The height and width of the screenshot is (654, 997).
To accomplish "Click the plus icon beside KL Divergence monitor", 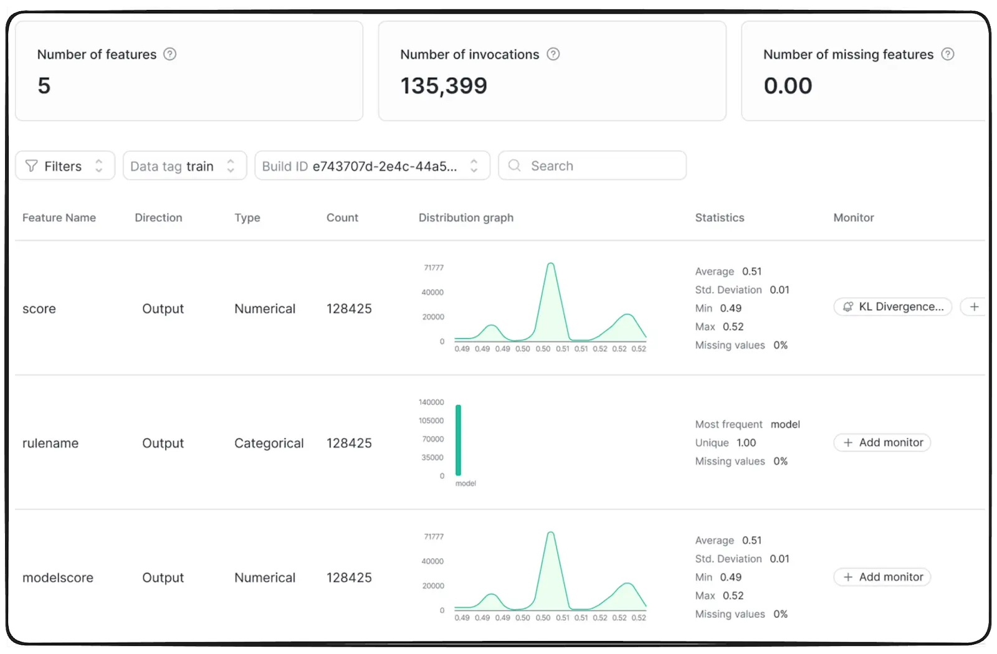I will click(973, 306).
